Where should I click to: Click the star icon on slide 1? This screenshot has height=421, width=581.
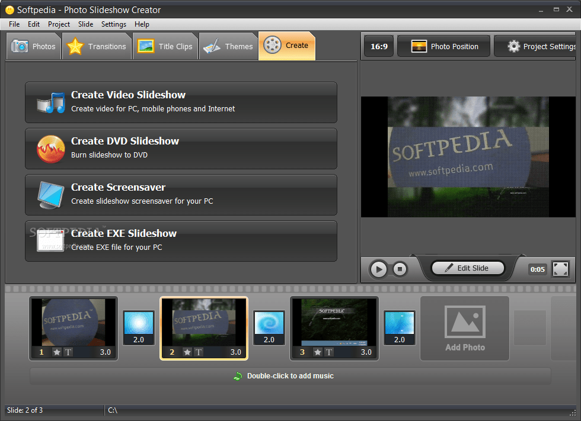(x=57, y=352)
